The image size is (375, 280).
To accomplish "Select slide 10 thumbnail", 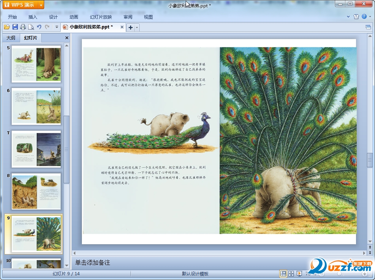I will 36,263.
